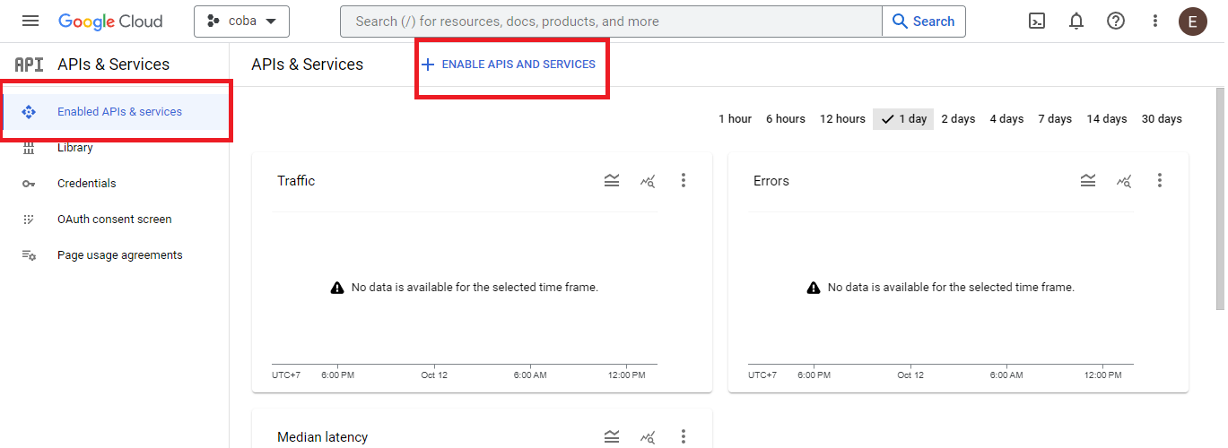Select the 1 hour time range

click(735, 119)
